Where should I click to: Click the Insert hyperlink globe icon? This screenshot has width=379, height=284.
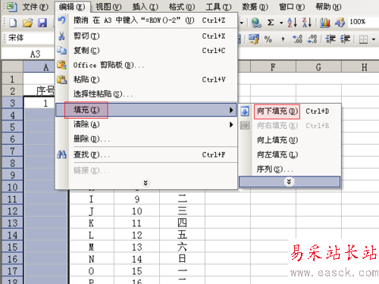point(256,23)
